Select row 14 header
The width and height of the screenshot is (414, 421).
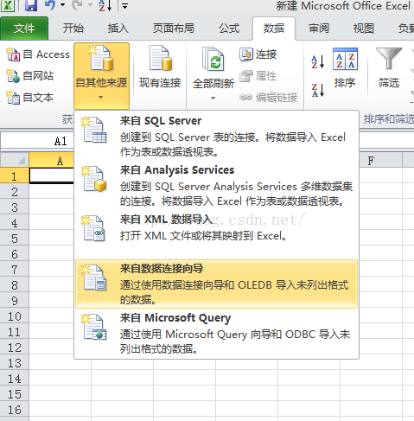pyautogui.click(x=15, y=379)
